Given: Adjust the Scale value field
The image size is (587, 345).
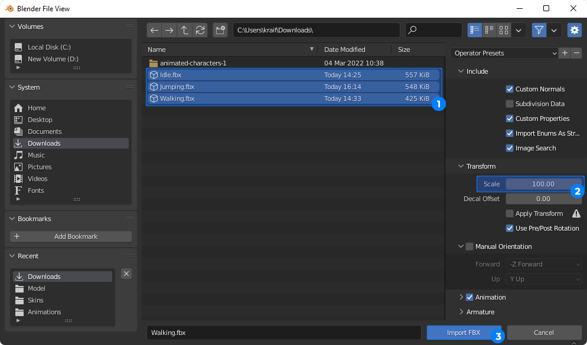Looking at the screenshot, I should 543,184.
